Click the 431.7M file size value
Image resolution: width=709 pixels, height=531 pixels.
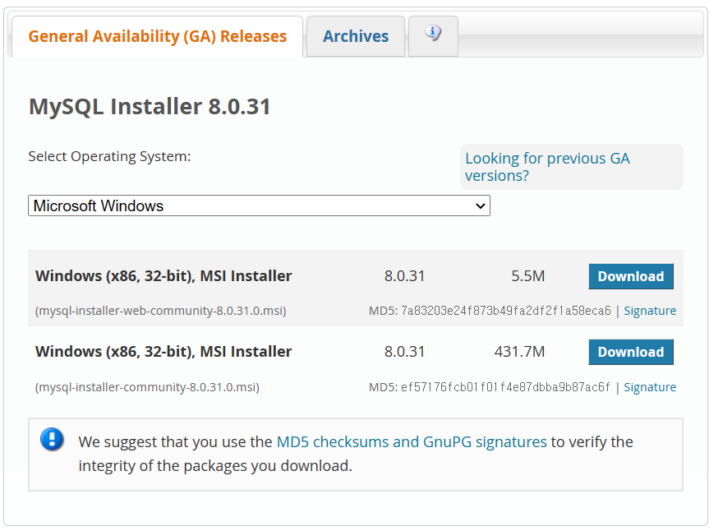(x=519, y=352)
